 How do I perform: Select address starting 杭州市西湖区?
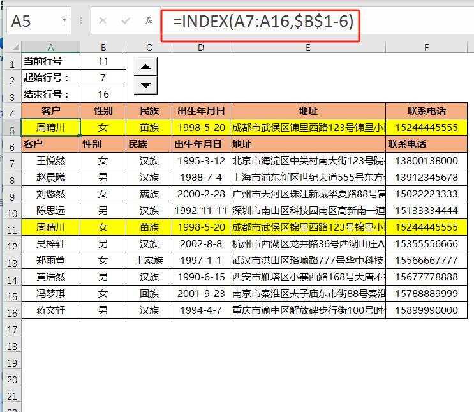(307, 244)
